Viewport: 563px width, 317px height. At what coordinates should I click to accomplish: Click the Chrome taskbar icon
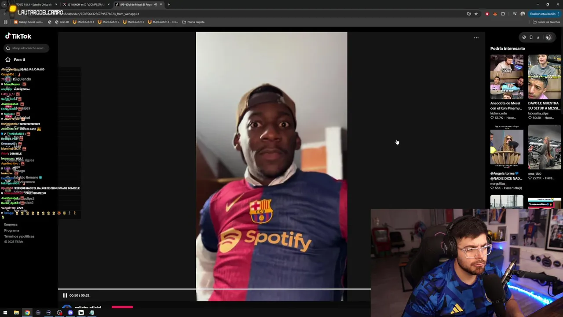pos(27,313)
